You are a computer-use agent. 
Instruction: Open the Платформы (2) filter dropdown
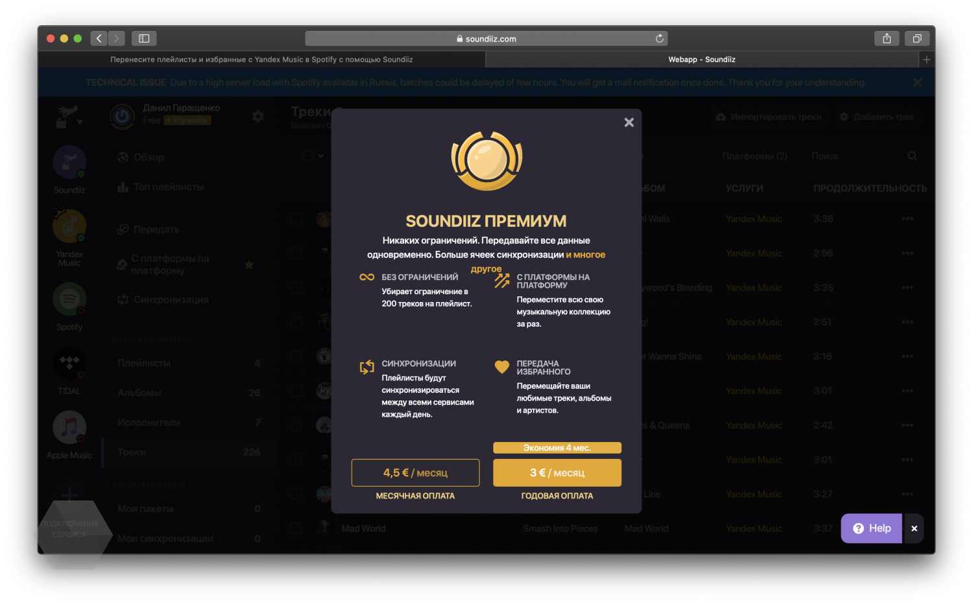point(755,156)
